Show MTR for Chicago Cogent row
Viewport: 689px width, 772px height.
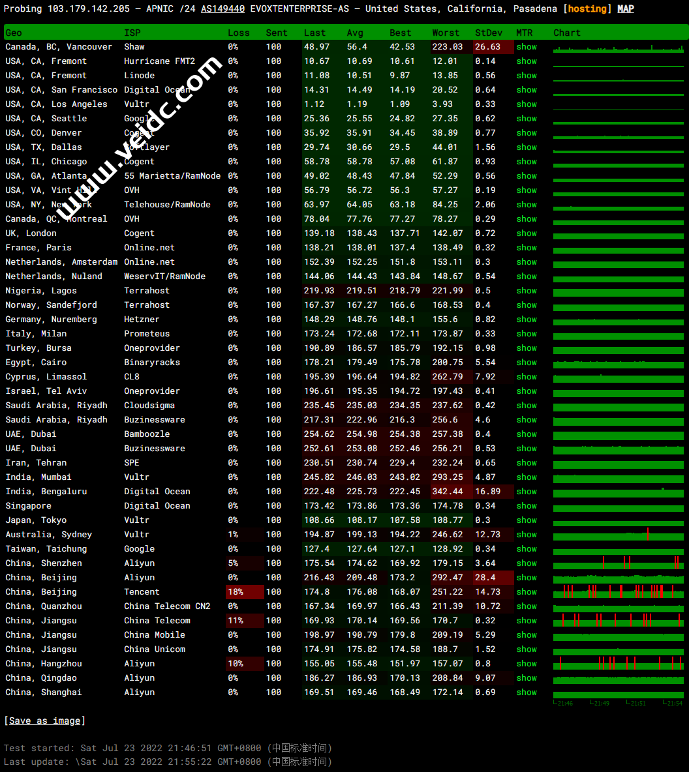pyautogui.click(x=527, y=162)
